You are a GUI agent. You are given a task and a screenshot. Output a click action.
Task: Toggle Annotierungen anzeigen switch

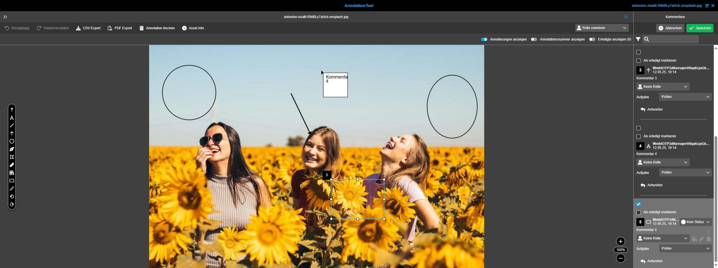(x=484, y=39)
